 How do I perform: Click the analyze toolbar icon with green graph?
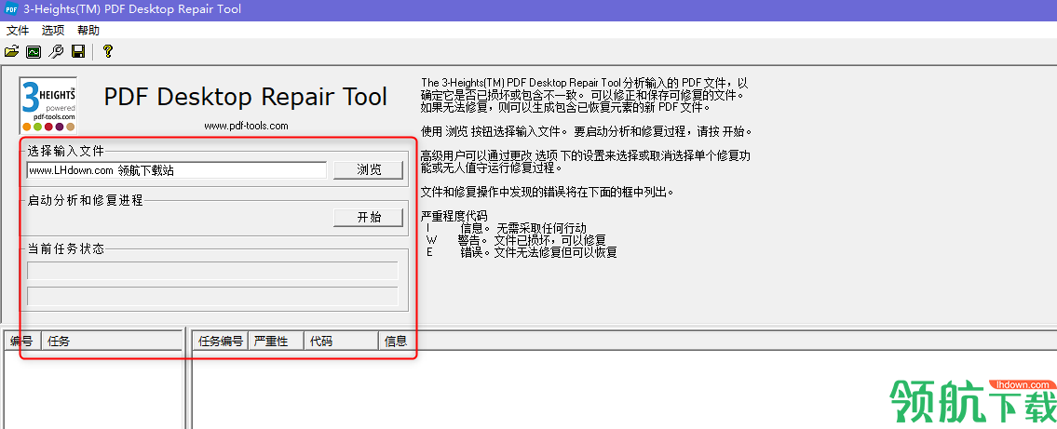pyautogui.click(x=34, y=51)
